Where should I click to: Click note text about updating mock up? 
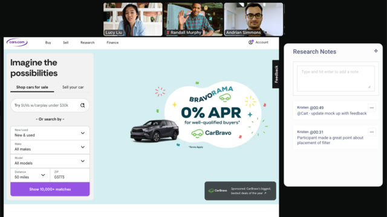(332, 113)
